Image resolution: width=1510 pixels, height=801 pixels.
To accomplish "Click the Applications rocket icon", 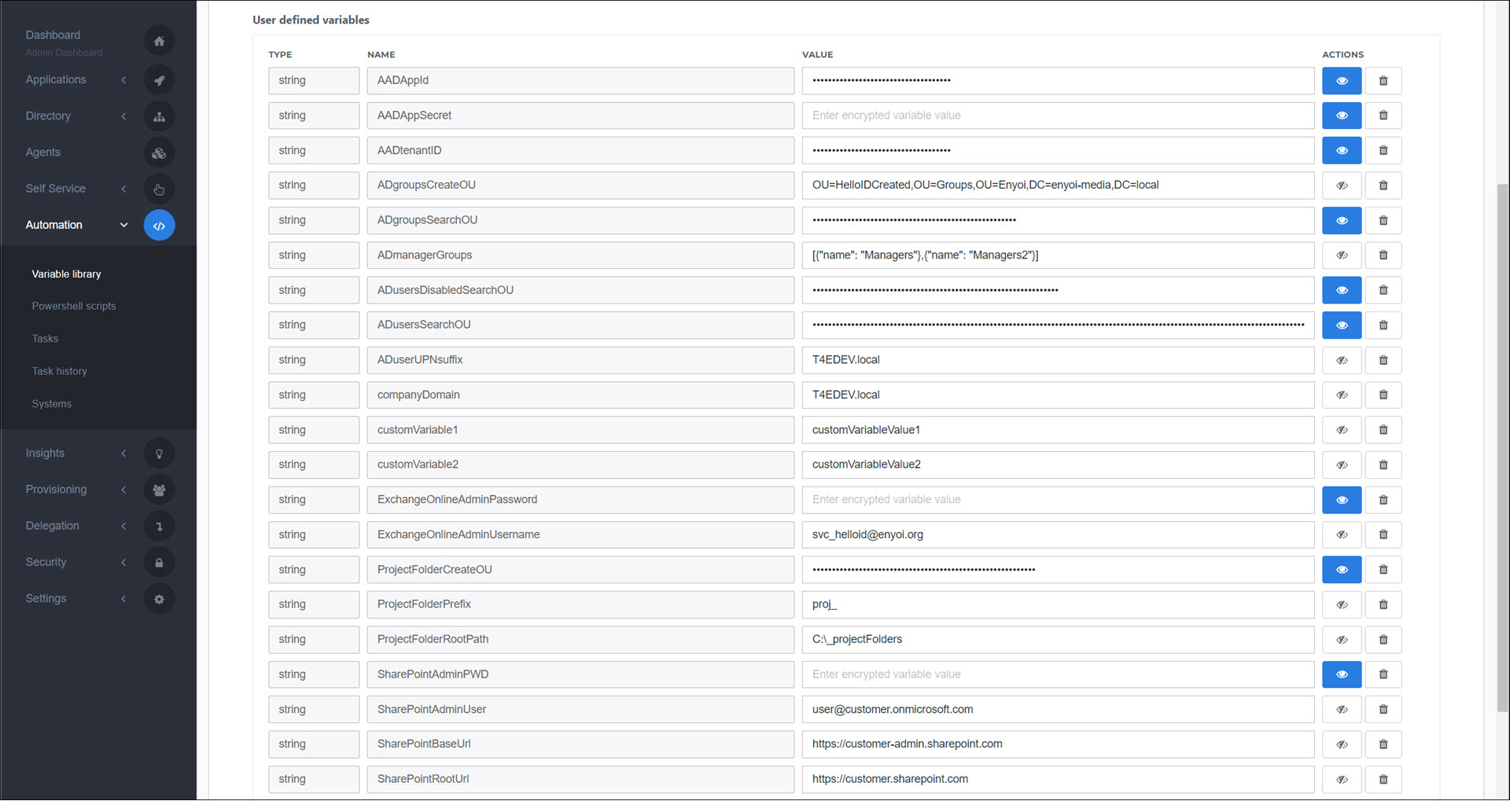I will click(159, 80).
